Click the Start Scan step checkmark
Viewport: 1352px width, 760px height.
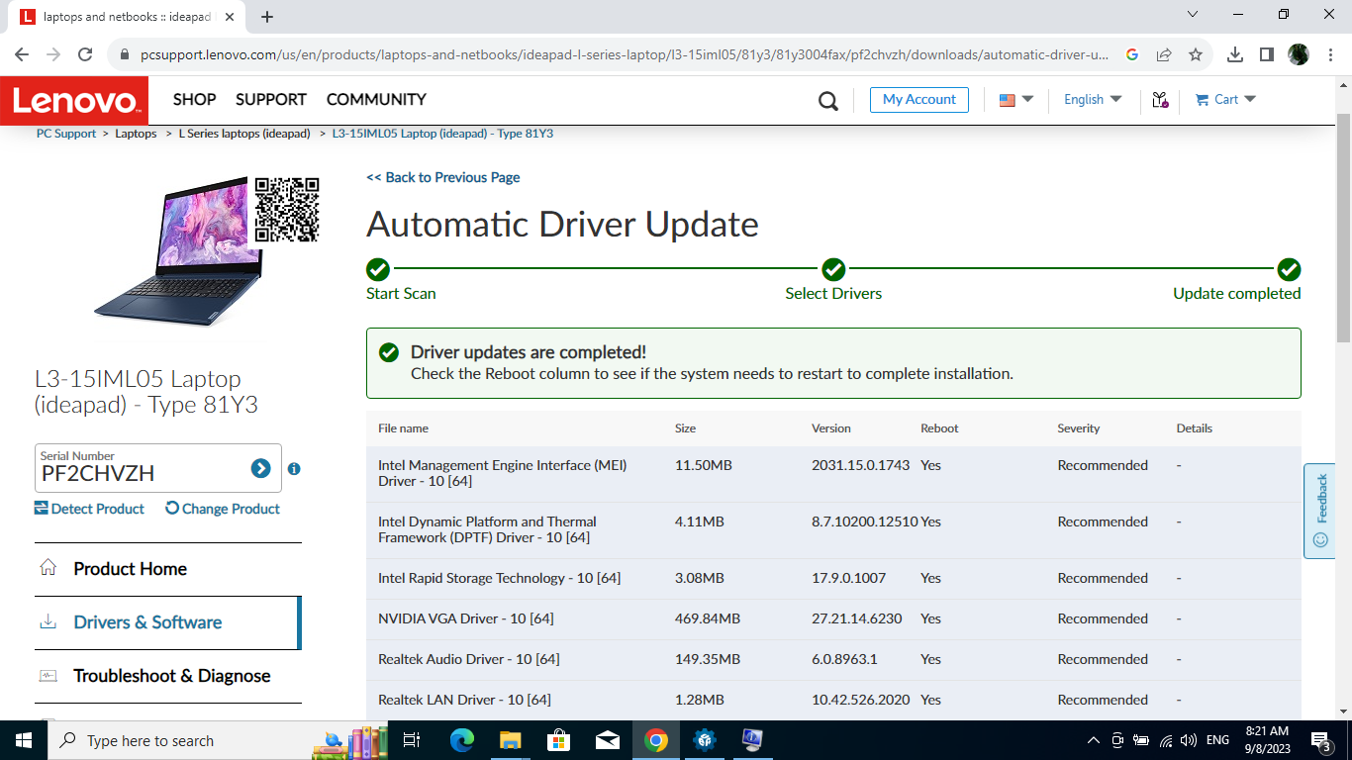(x=378, y=269)
